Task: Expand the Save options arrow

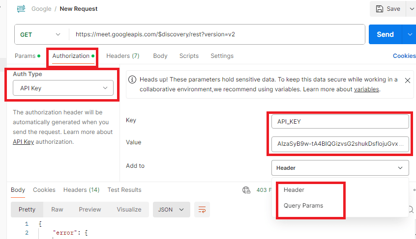Action: (412, 9)
